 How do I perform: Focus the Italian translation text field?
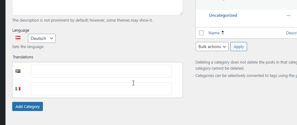[101, 89]
